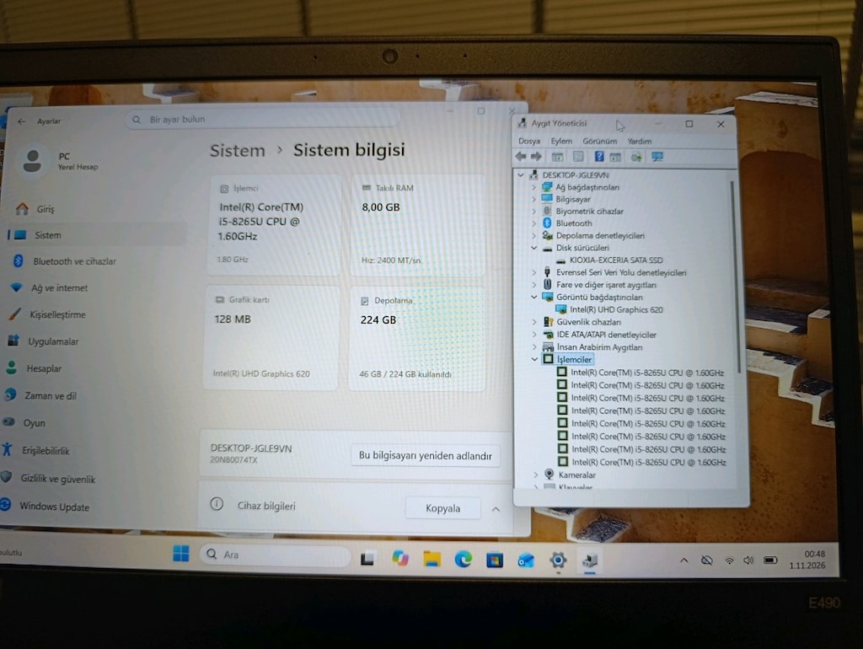Collapse Disk sürücüleri tree node
Image resolution: width=863 pixels, height=649 pixels.
pos(533,248)
